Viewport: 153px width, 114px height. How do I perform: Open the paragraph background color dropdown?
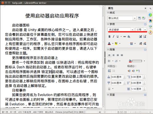click(x=144, y=61)
